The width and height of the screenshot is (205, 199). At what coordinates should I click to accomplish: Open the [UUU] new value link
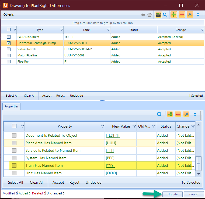(x=111, y=143)
